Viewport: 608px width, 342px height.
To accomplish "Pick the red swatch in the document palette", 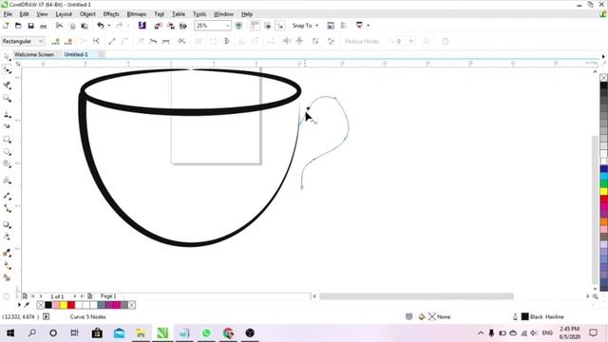I will [x=71, y=305].
